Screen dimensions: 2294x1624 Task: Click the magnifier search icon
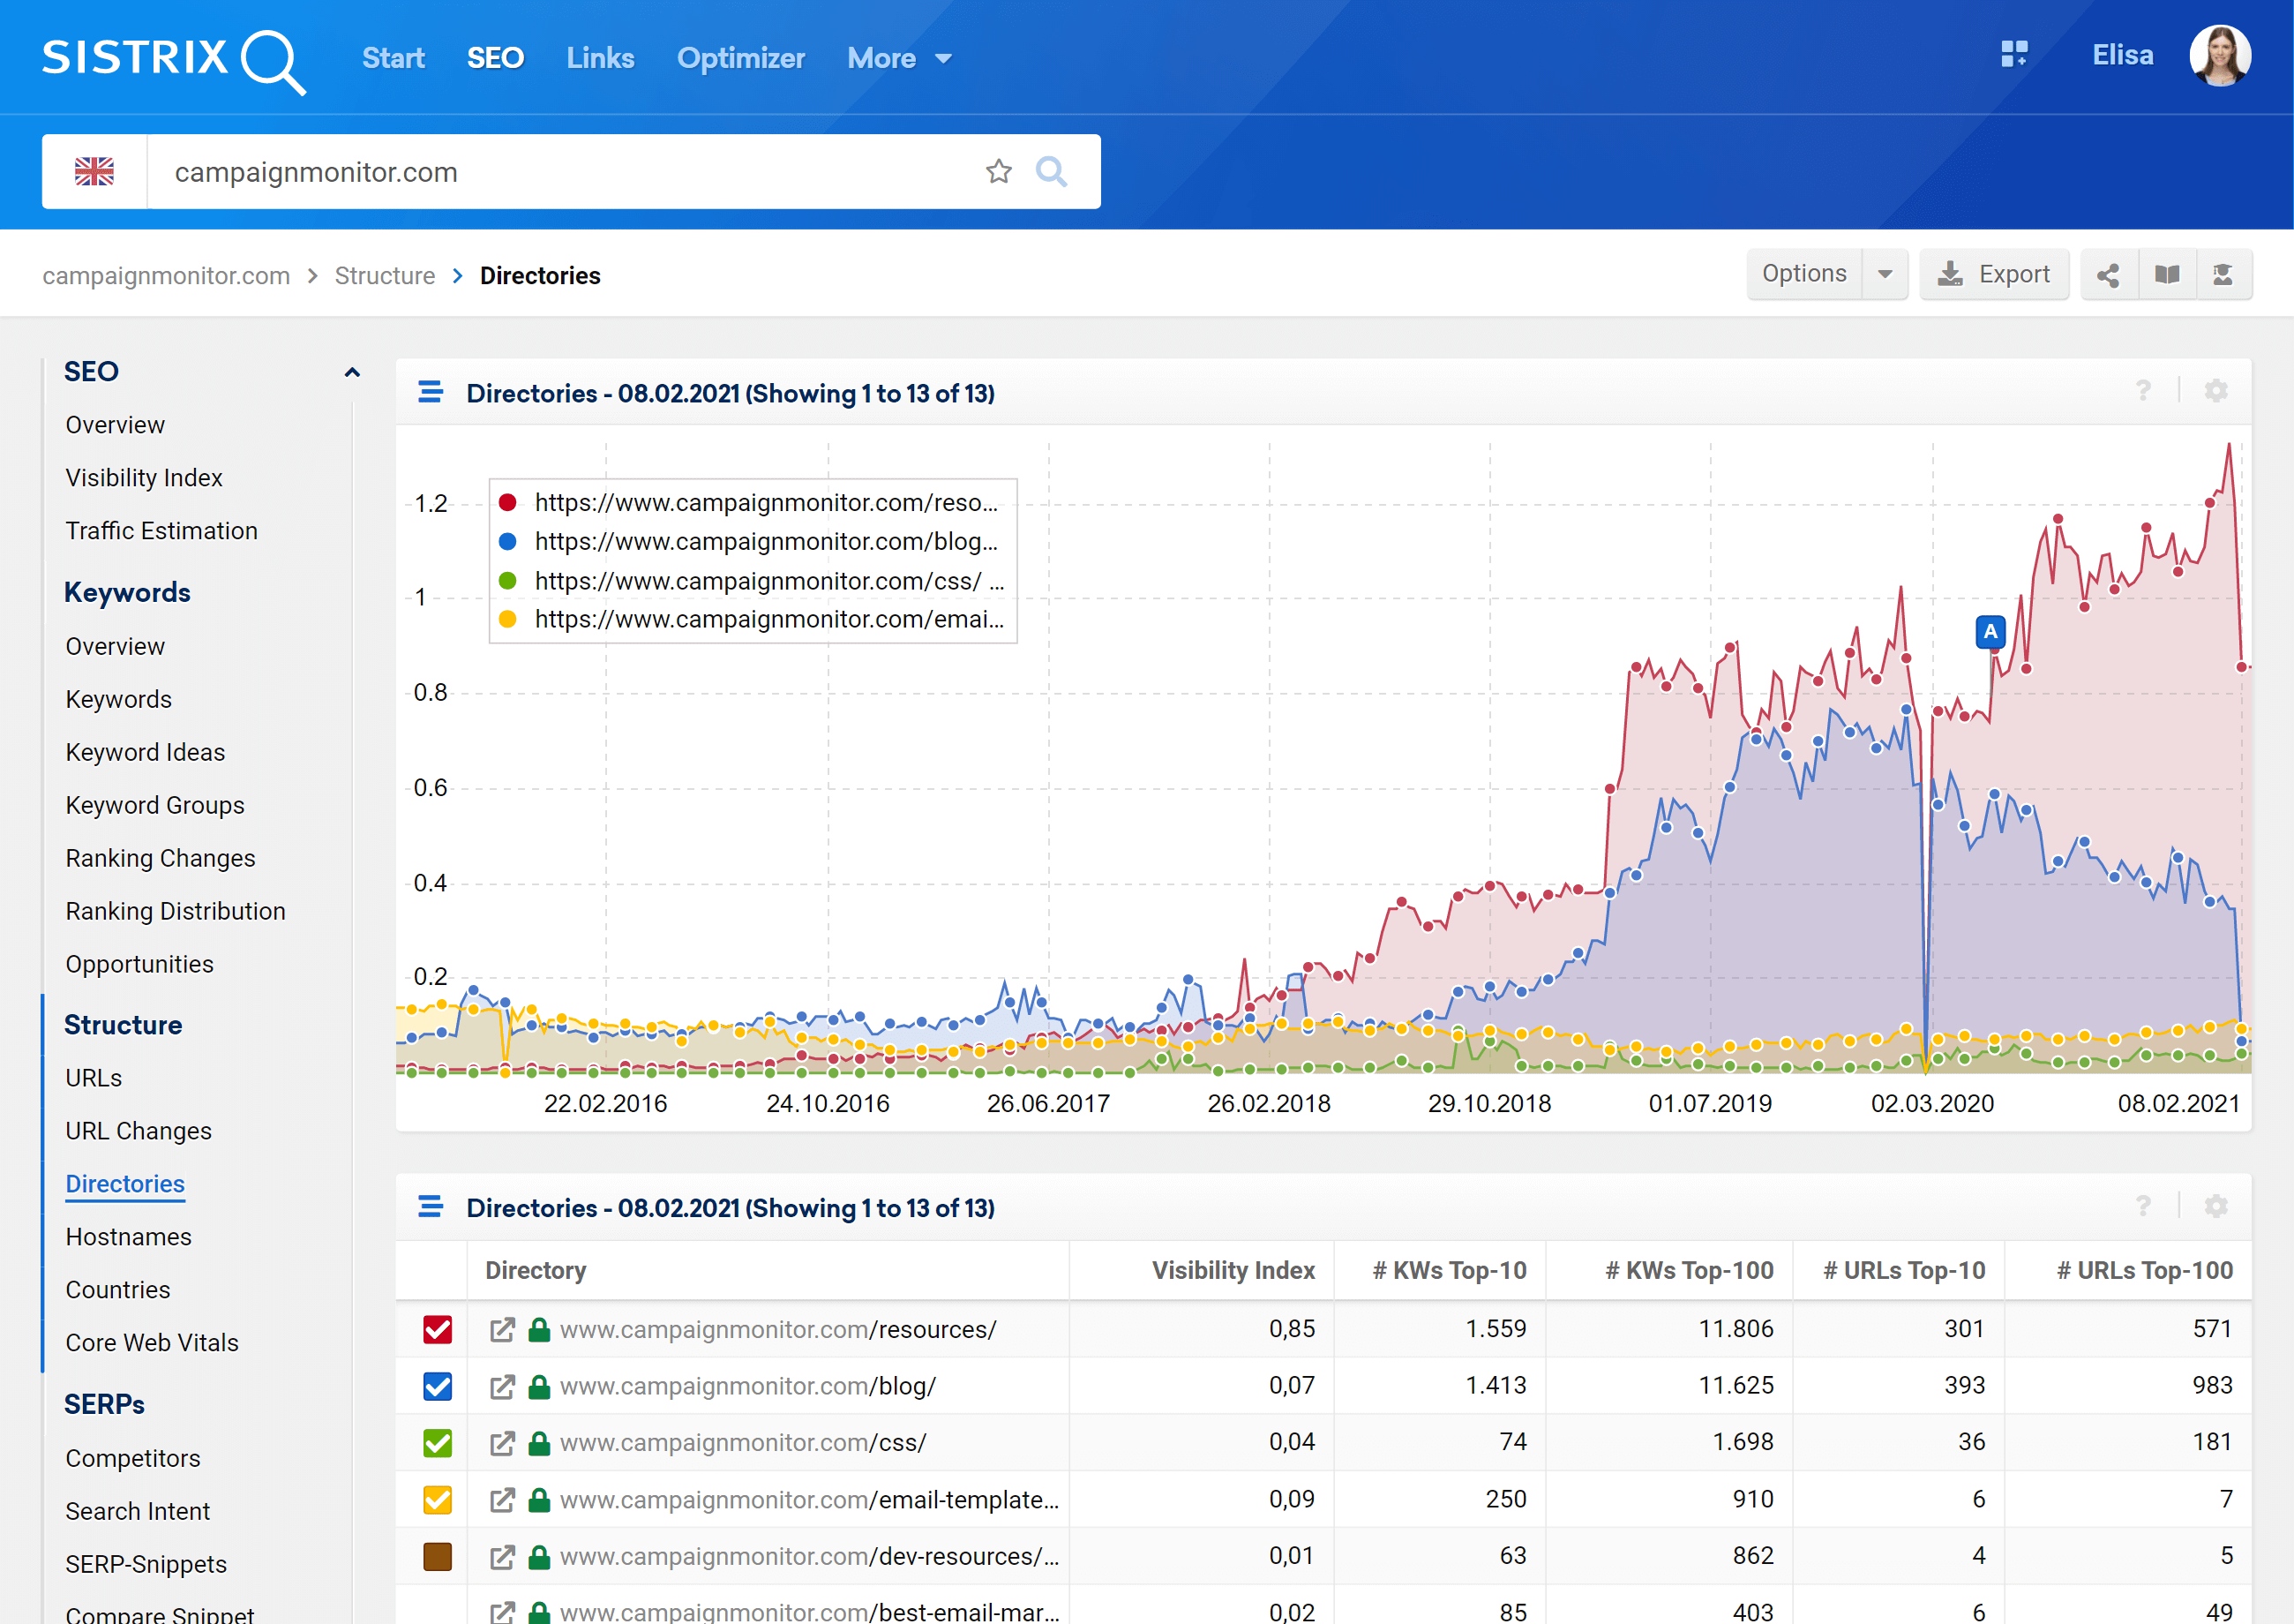(x=1051, y=172)
